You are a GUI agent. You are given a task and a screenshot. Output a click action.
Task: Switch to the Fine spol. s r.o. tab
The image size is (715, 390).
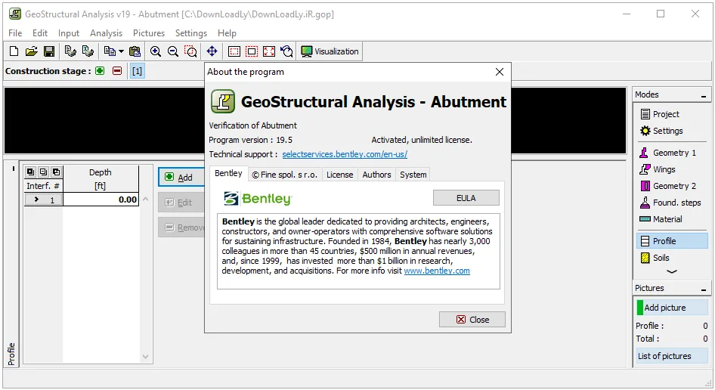pyautogui.click(x=284, y=175)
